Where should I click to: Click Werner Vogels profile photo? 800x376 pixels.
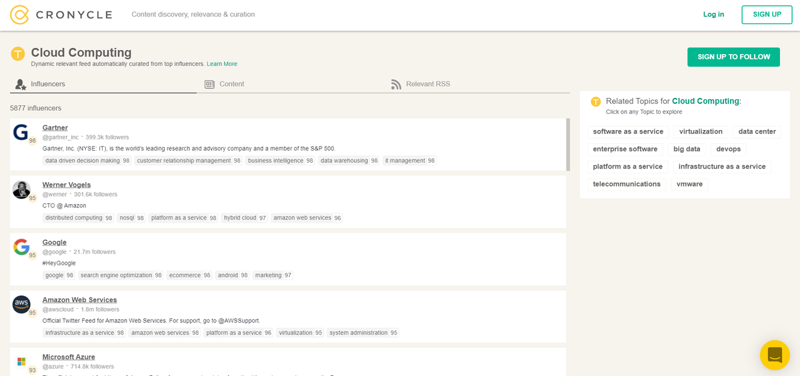click(21, 189)
